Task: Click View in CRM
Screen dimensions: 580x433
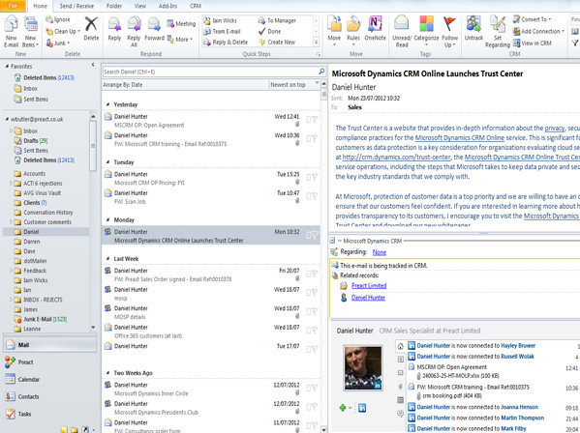Action: pyautogui.click(x=532, y=43)
